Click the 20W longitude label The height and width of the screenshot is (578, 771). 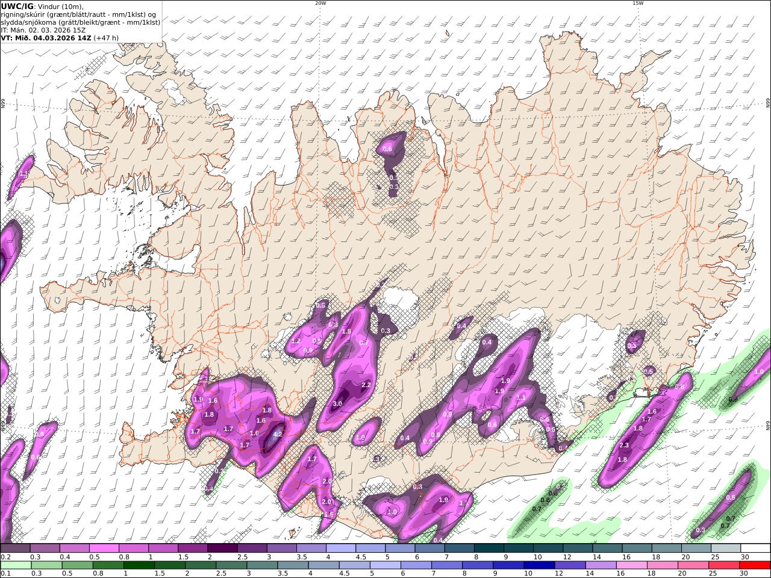pyautogui.click(x=320, y=3)
